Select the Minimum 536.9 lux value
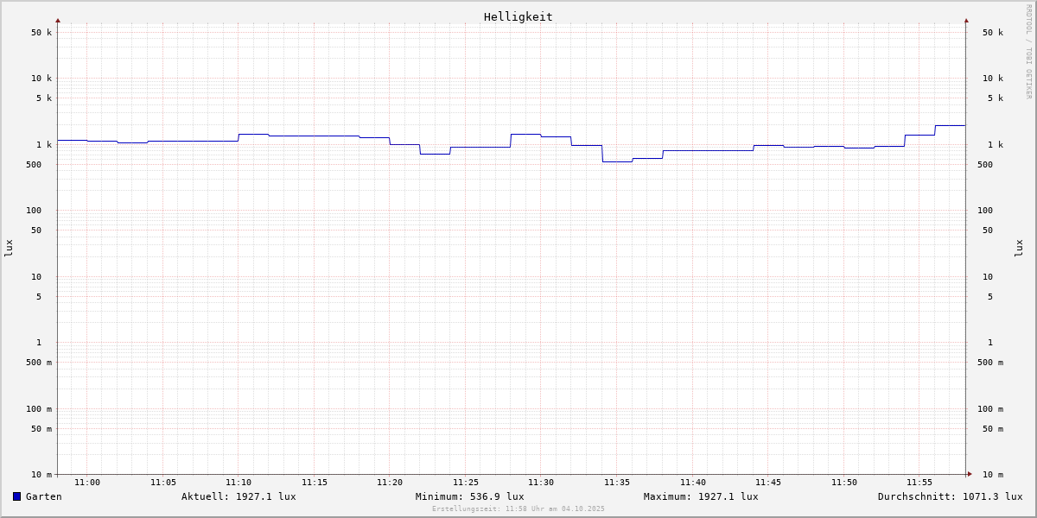The image size is (1037, 518). point(469,496)
